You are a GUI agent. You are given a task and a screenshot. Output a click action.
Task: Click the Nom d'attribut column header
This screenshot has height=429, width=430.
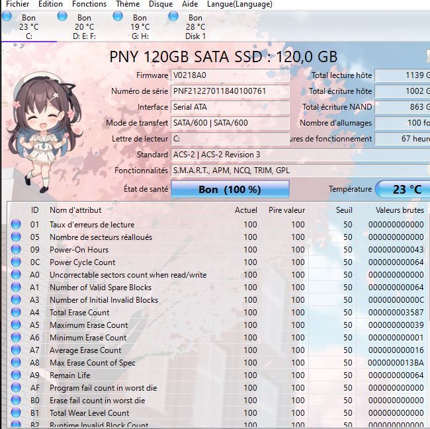click(x=75, y=210)
